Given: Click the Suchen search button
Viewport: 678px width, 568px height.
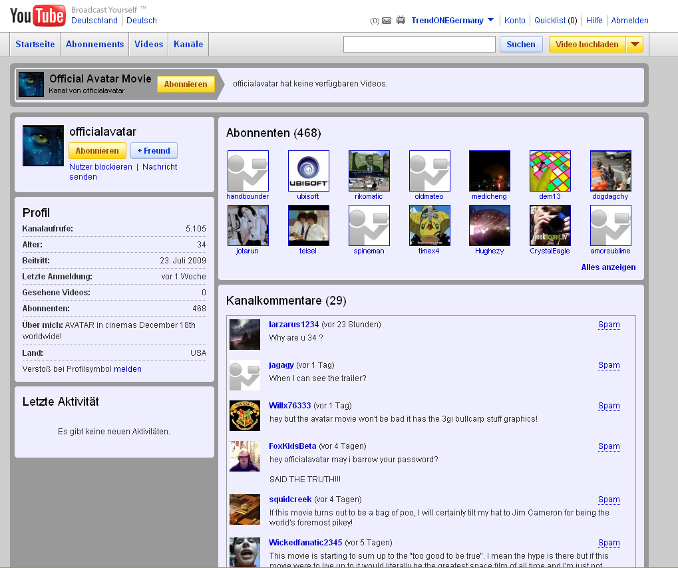Looking at the screenshot, I should click(x=521, y=44).
